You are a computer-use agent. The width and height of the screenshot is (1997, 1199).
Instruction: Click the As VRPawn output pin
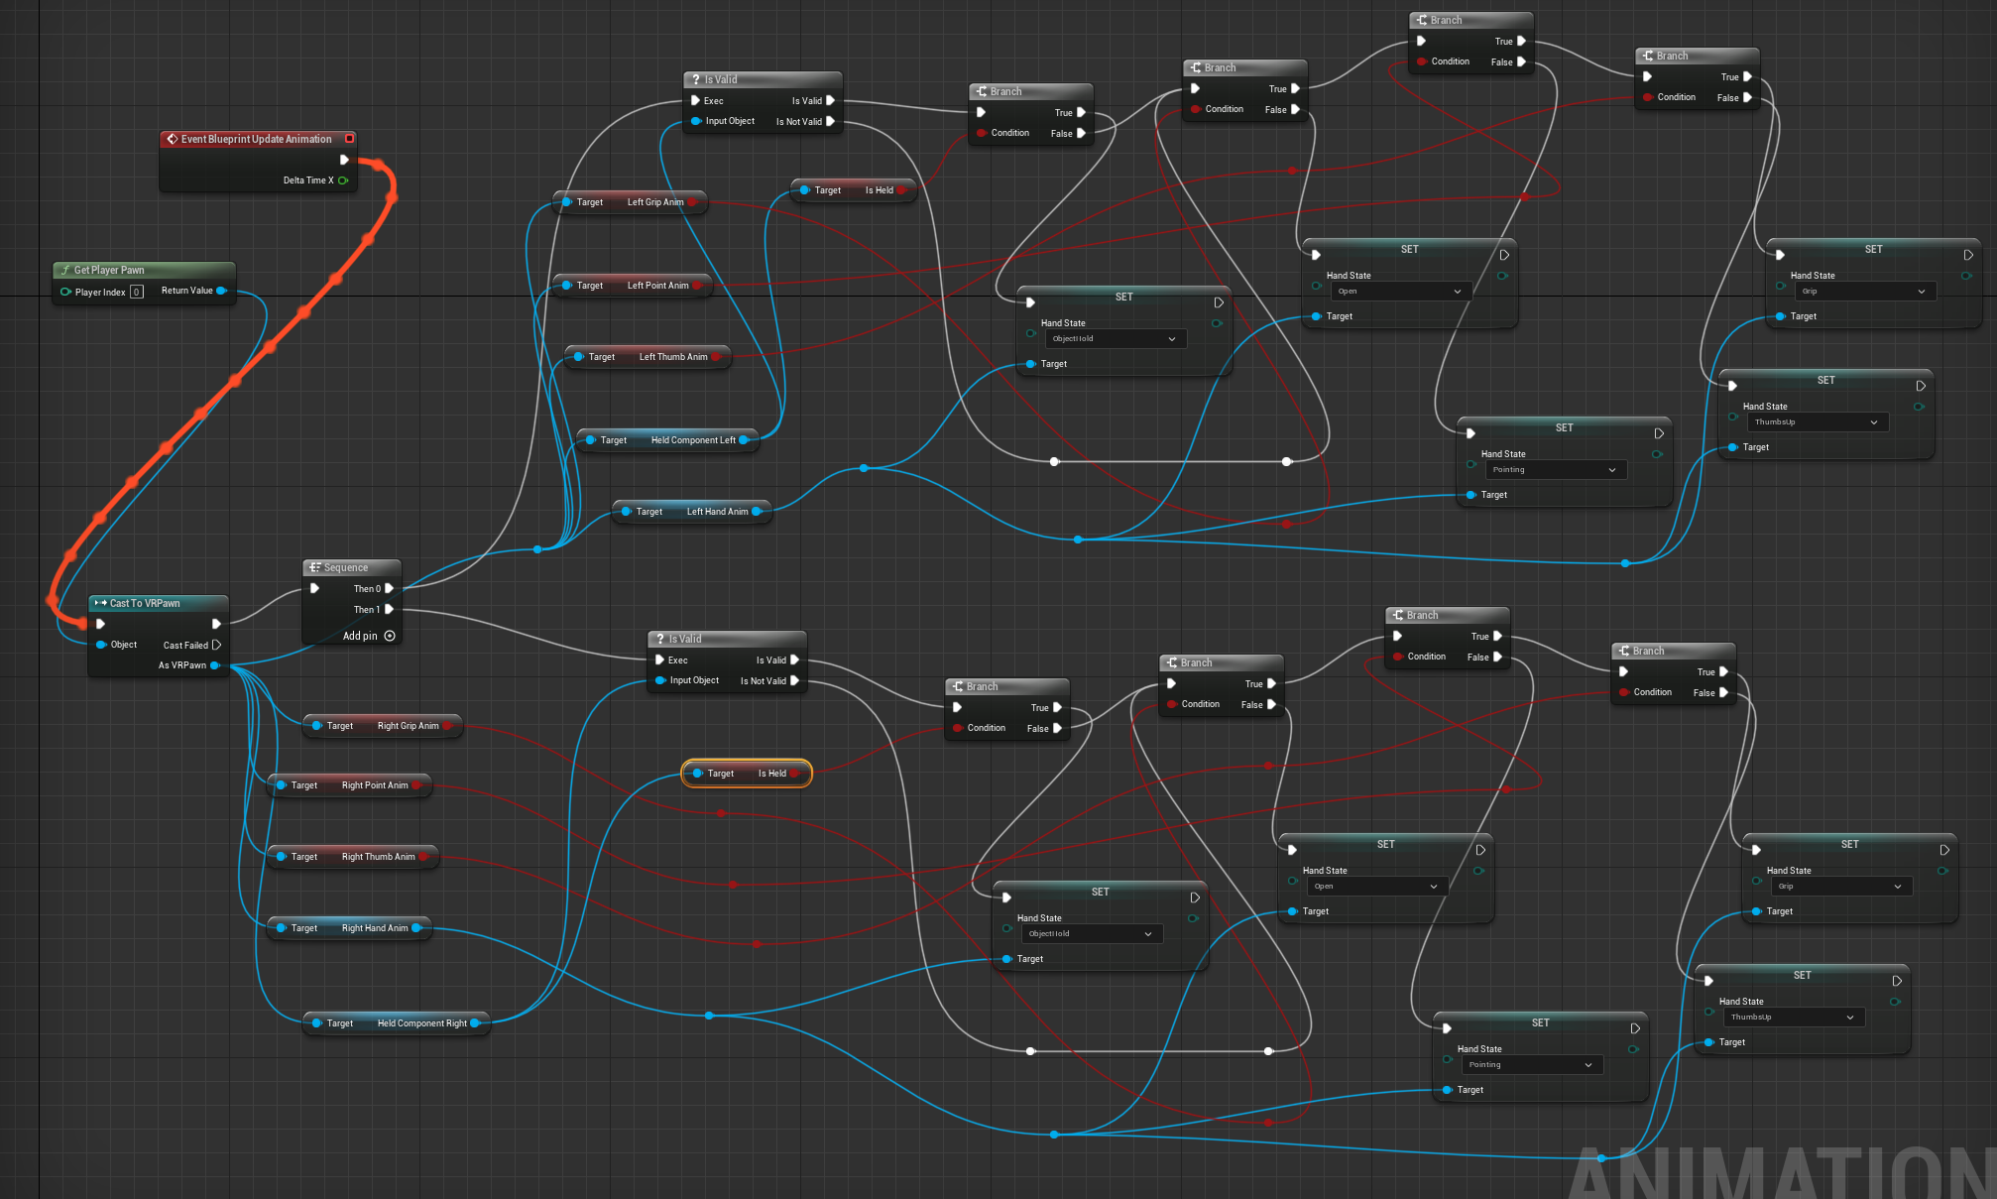coord(215,665)
